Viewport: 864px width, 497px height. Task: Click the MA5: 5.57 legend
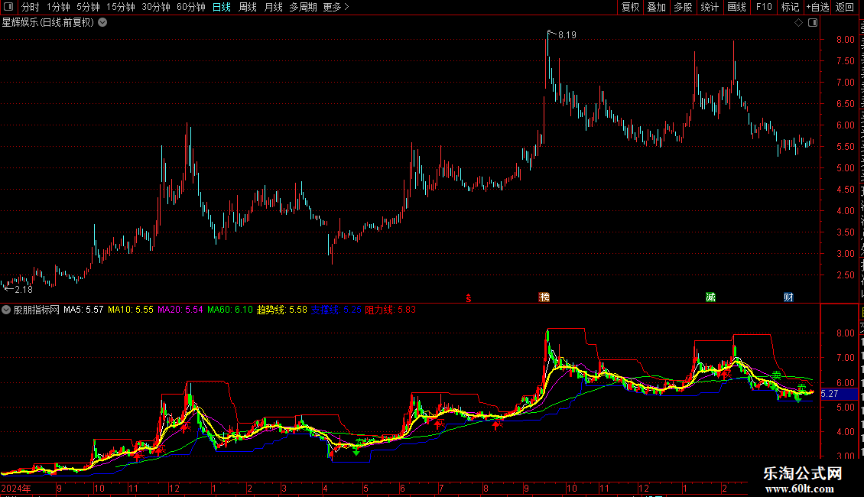point(83,310)
